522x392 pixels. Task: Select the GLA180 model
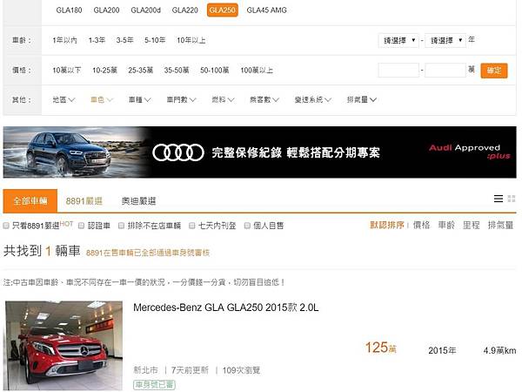point(69,10)
